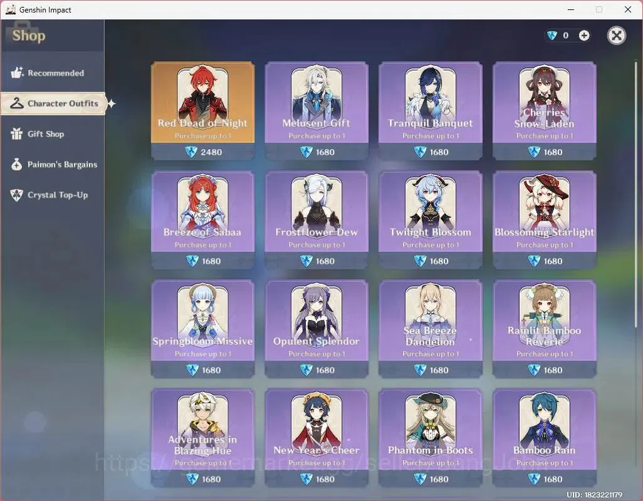Open the Gift Shop section
This screenshot has height=501, width=643.
pos(53,134)
